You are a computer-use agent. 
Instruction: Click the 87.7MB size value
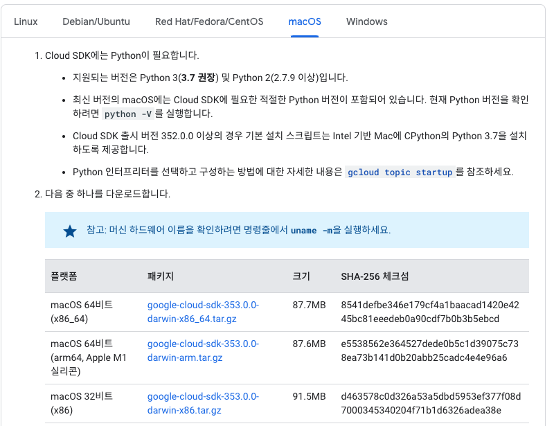coord(309,305)
